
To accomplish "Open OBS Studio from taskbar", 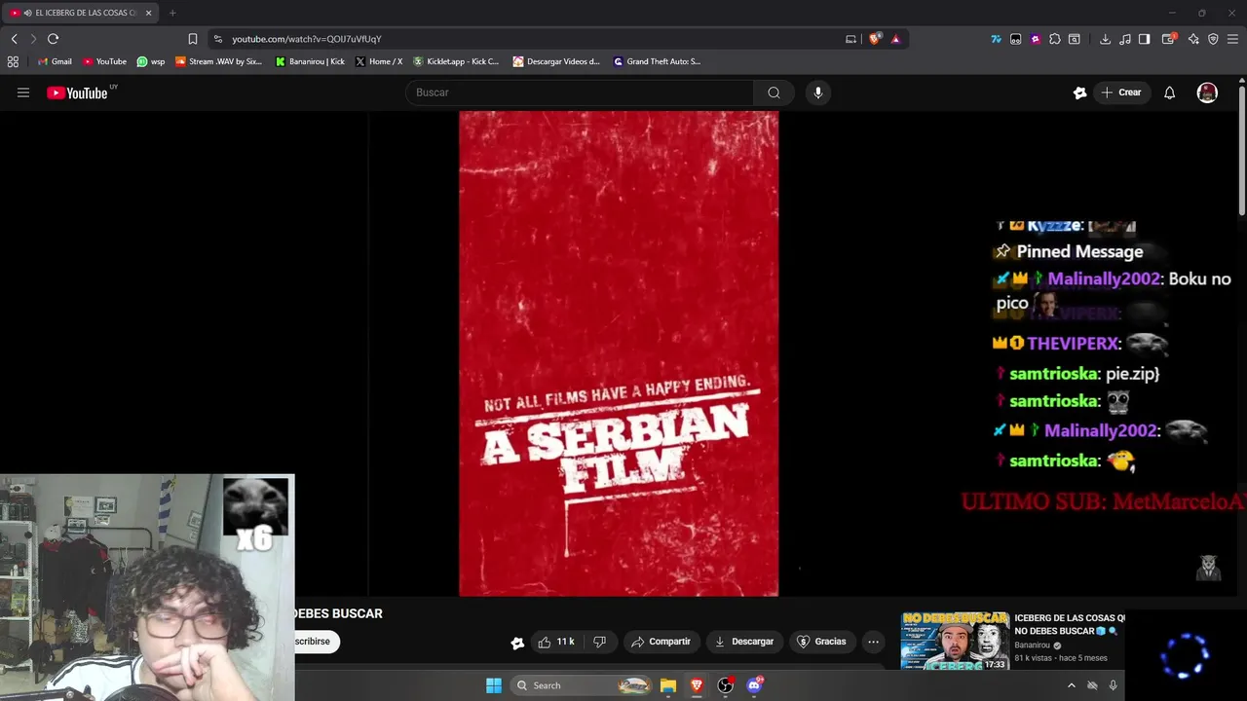I will [x=726, y=685].
